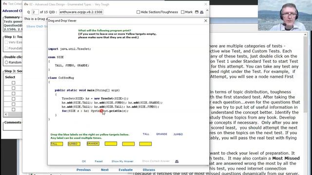Click the sixth yellow drop target
The height and width of the screenshot is (175, 312).
click(x=145, y=144)
